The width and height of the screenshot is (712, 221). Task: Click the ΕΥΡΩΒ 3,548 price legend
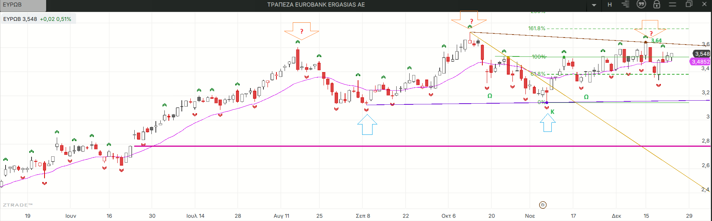pos(38,19)
